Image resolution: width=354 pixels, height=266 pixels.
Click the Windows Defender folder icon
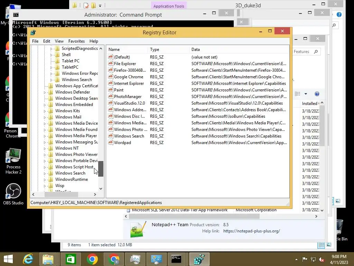click(51, 92)
